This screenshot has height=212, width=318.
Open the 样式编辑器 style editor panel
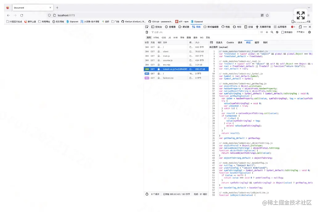click(x=211, y=27)
